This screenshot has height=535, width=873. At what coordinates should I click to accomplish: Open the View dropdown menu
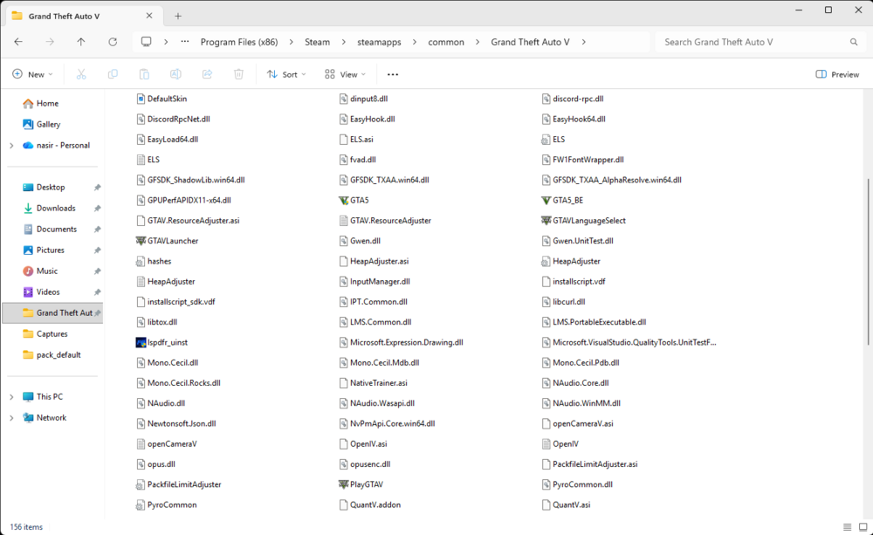(345, 74)
